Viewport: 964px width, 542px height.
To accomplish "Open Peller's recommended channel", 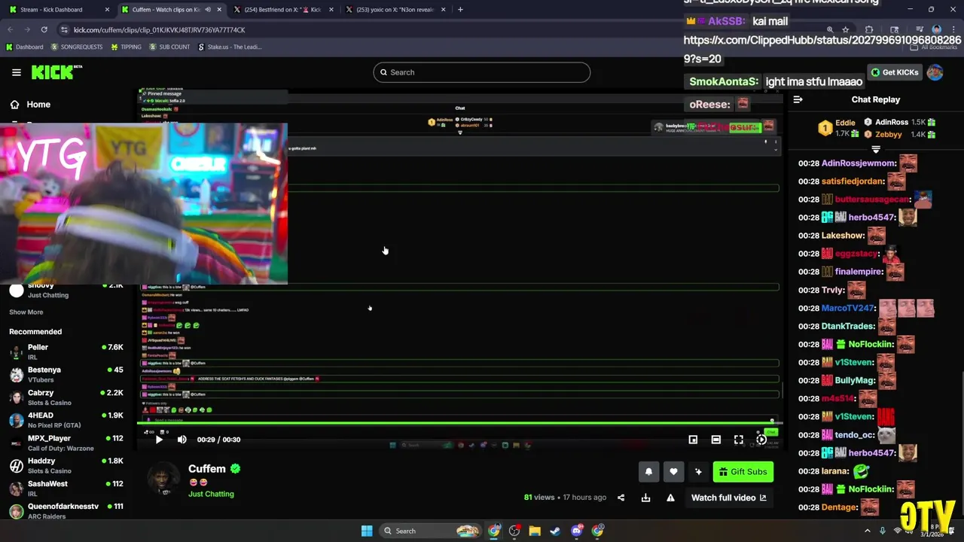I will pos(66,352).
